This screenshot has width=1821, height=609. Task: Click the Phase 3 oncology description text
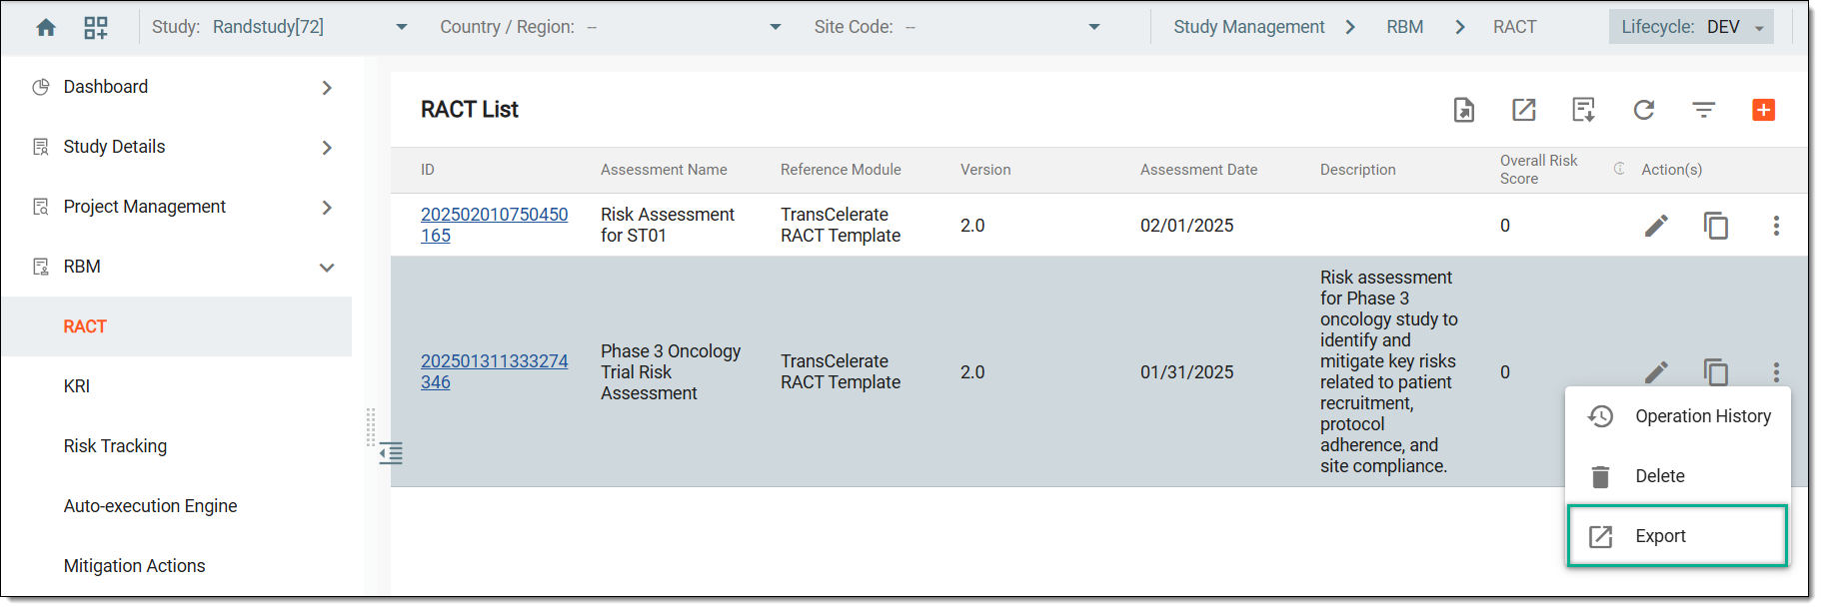coord(1389,371)
